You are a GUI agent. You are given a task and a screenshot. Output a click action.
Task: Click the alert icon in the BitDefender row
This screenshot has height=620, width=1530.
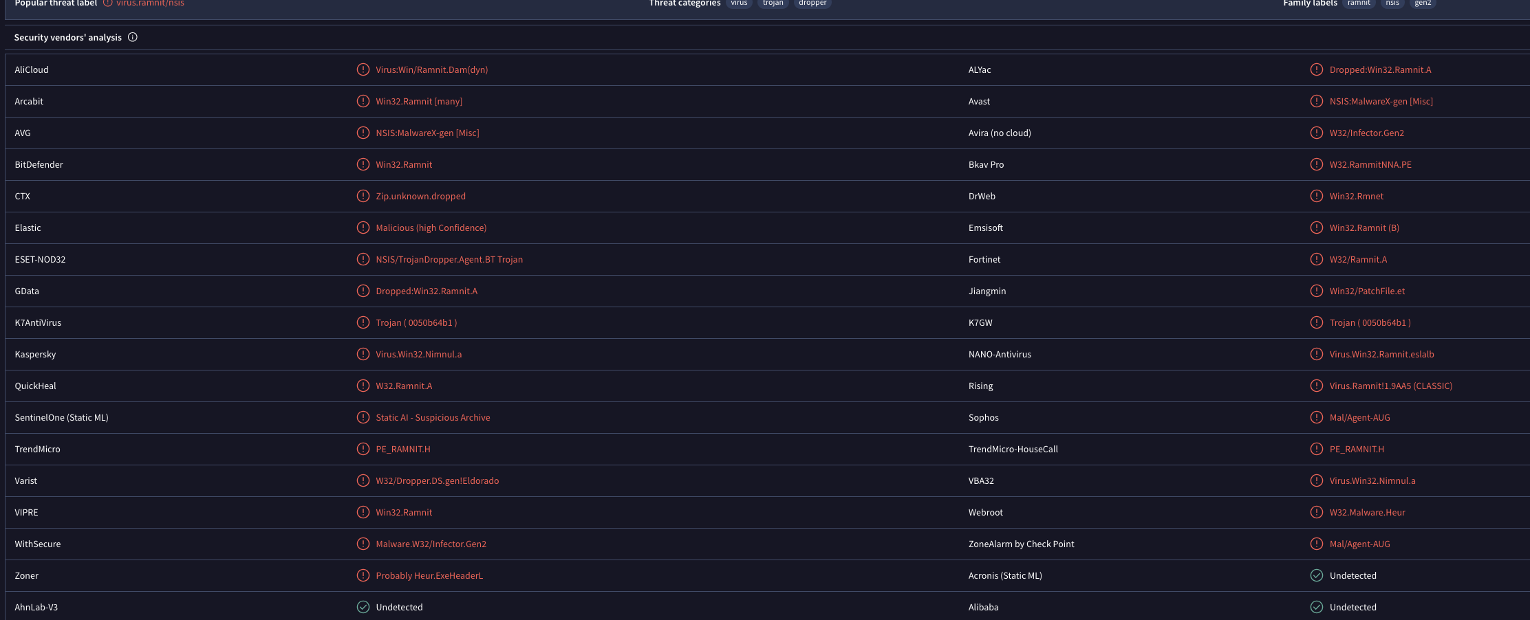tap(363, 164)
